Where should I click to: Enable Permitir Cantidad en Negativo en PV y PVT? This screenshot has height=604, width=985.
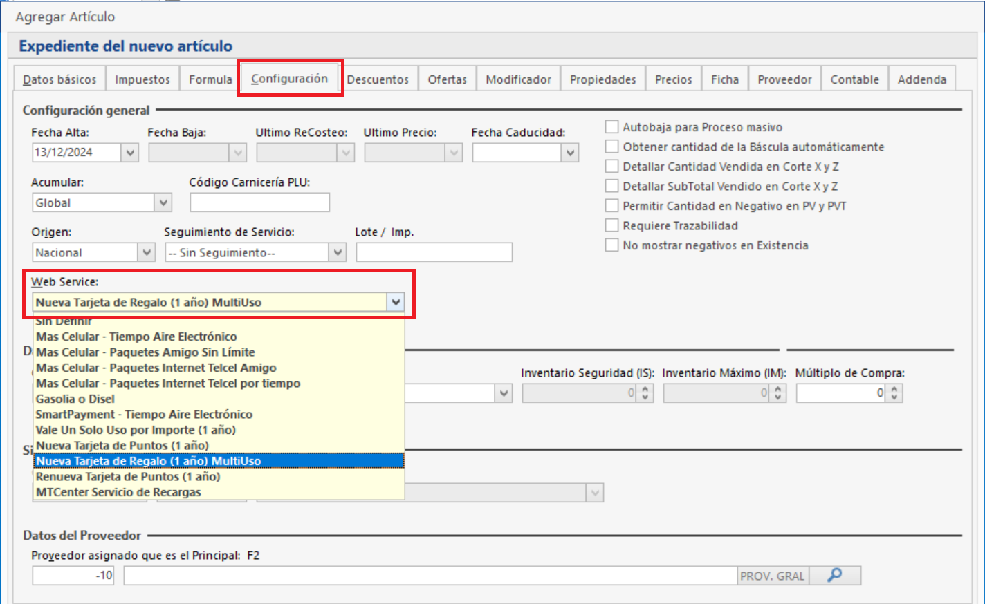pos(612,206)
